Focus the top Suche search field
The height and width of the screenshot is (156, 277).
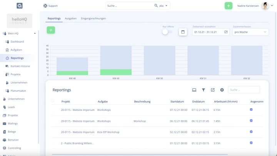pos(130,6)
